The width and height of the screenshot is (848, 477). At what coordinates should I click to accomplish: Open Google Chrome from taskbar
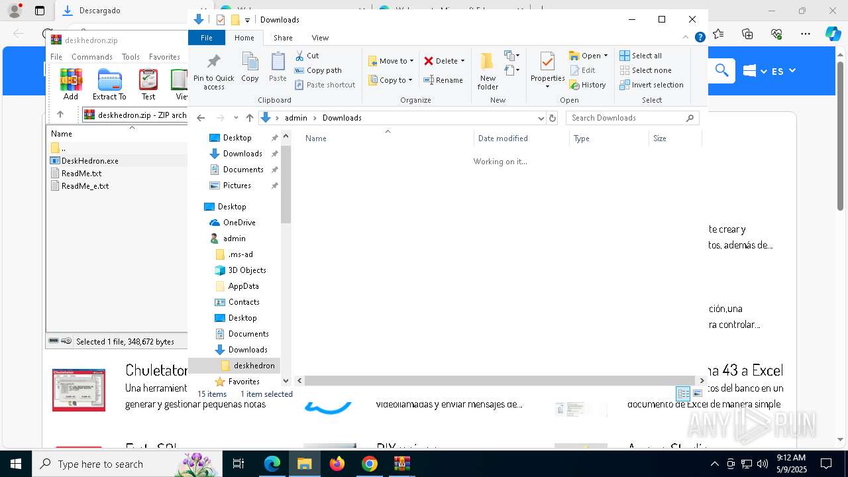tap(370, 464)
